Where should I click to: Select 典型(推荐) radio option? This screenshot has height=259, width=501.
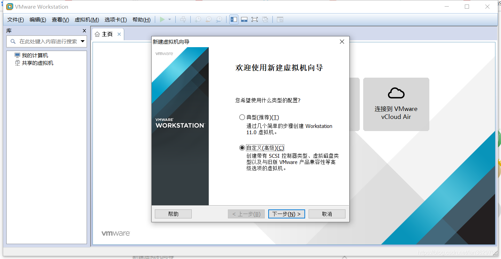point(242,118)
